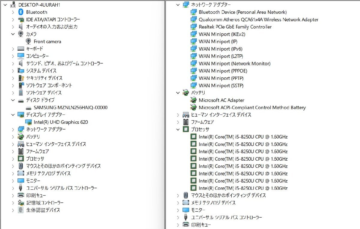Collapse the right pane プロセッサ arrow

click(x=178, y=129)
